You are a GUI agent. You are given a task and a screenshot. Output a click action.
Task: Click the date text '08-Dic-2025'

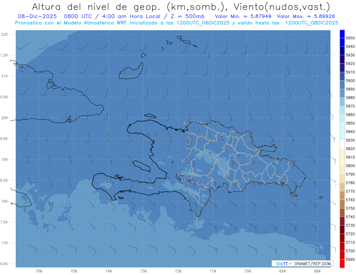tap(37, 16)
